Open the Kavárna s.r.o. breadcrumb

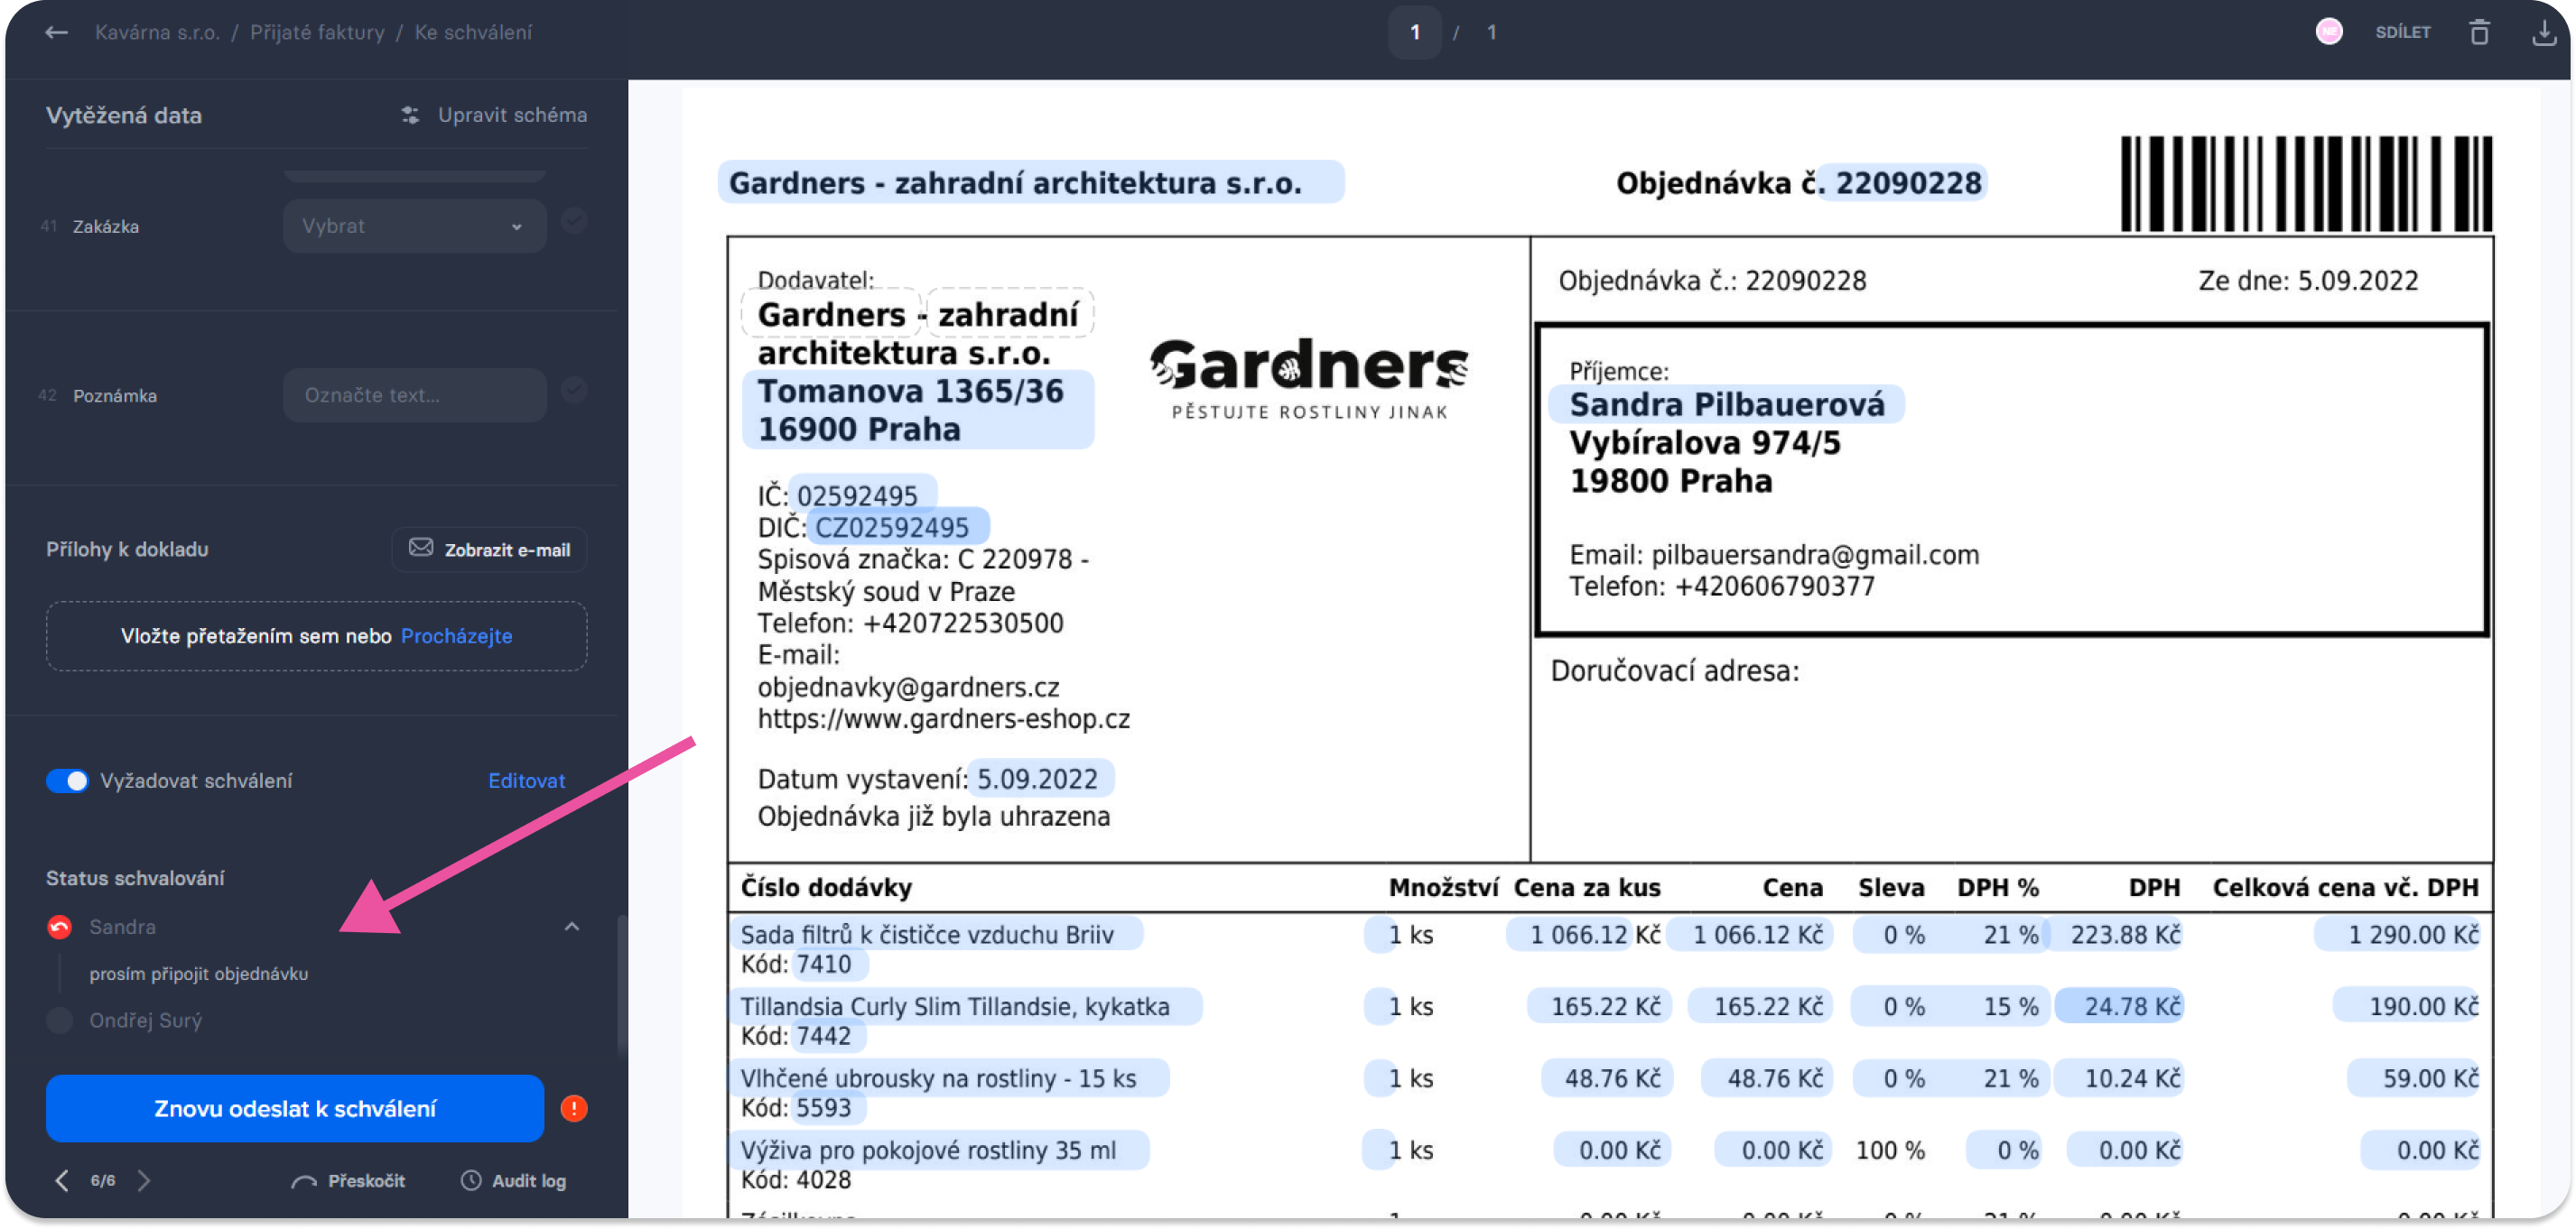pyautogui.click(x=157, y=32)
